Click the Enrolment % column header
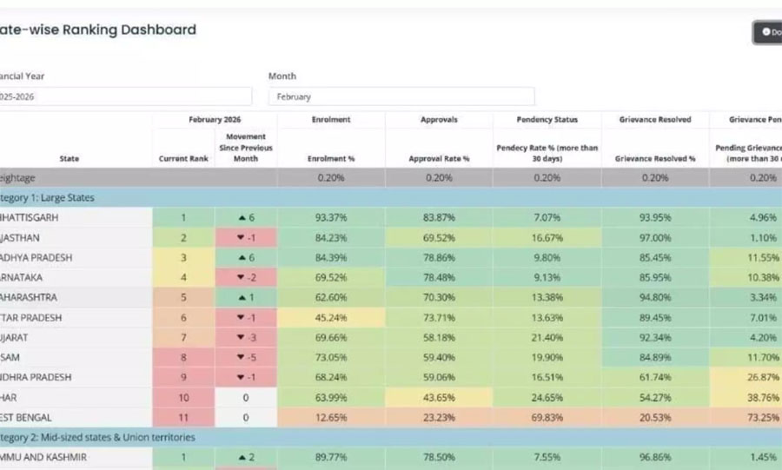Image resolution: width=782 pixels, height=470 pixels. (x=331, y=159)
